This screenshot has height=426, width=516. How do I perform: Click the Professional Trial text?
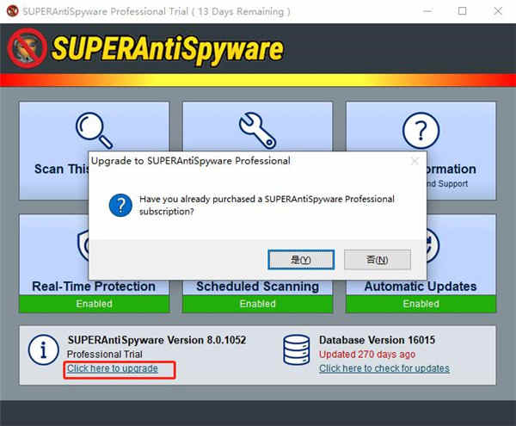105,355
